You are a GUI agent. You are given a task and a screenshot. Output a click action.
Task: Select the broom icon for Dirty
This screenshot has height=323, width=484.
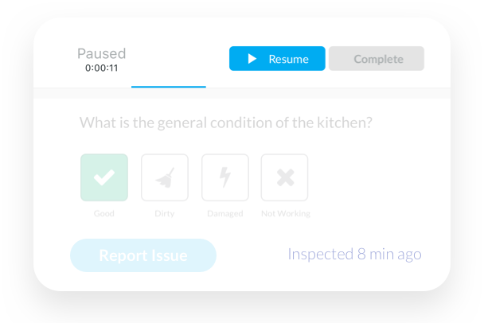coord(165,177)
